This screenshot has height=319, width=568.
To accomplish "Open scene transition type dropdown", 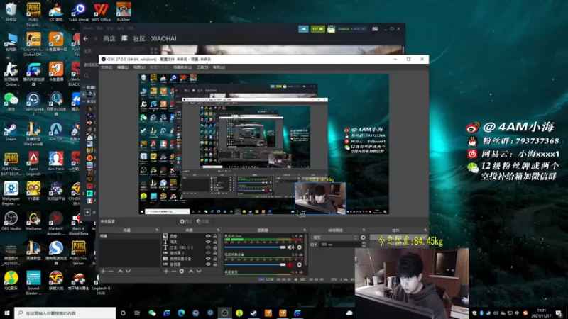I will tap(334, 237).
